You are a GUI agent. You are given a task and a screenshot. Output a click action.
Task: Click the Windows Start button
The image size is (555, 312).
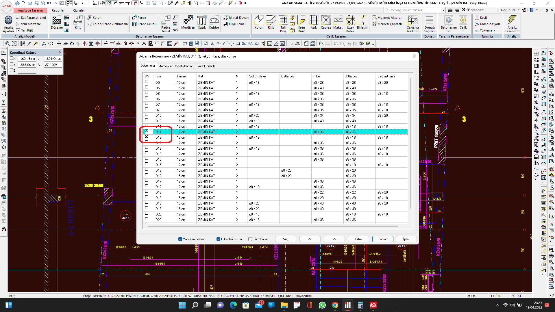pyautogui.click(x=182, y=305)
